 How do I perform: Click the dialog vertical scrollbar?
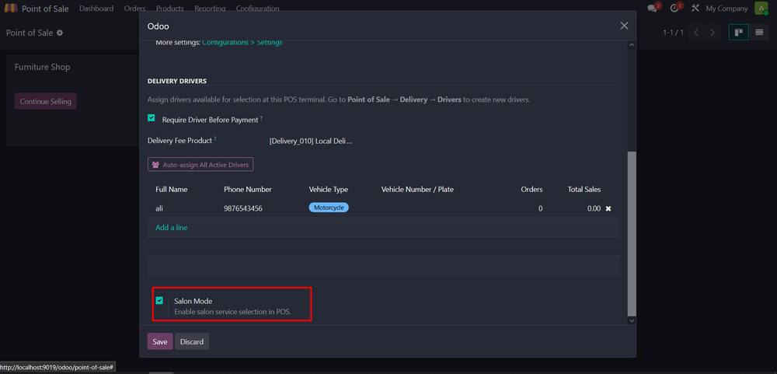click(x=632, y=233)
